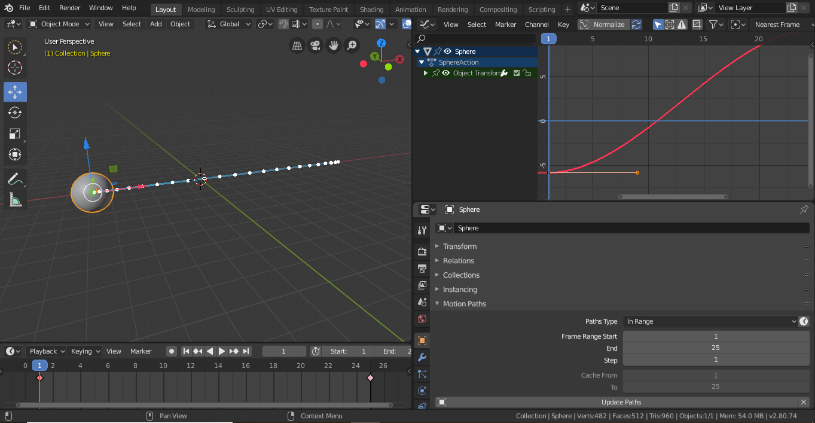This screenshot has width=815, height=423.
Task: Expand the Relations panel
Action: click(x=458, y=261)
